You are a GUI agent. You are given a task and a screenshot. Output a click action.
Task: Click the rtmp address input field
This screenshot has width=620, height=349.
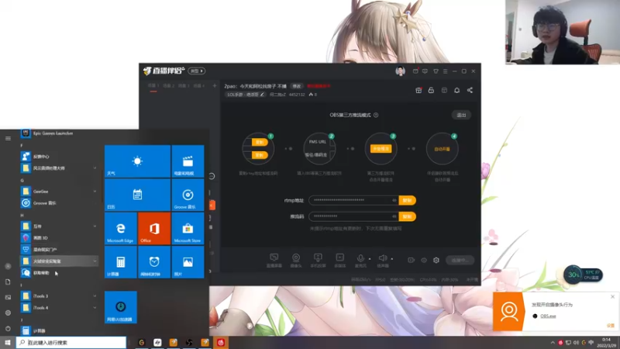click(353, 200)
